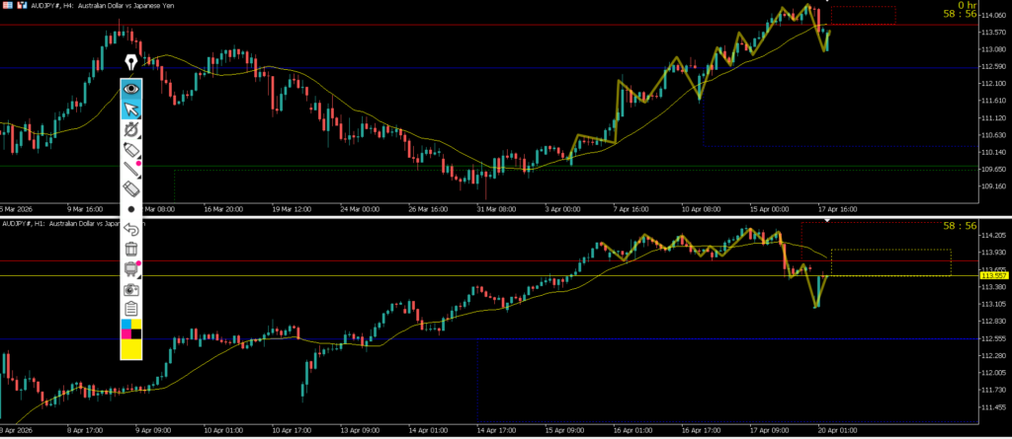Pick the magenta color swatch

coord(126,334)
